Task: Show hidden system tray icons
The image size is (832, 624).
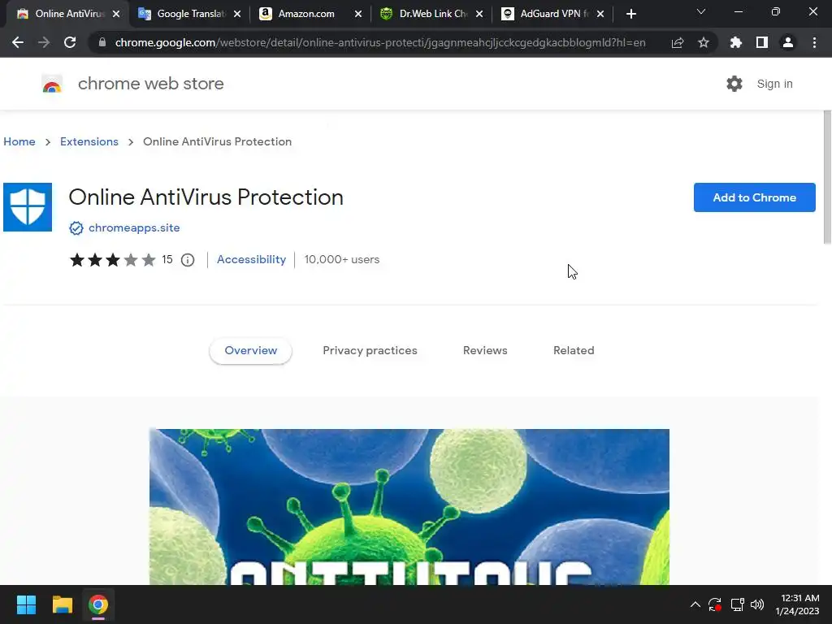Action: pos(695,604)
